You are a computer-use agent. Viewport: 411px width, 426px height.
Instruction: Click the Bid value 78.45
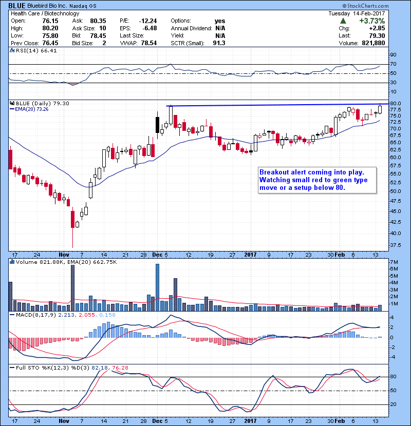click(x=98, y=35)
